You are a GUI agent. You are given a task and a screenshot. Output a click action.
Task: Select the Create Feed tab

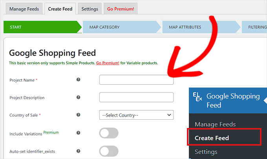coord(60,9)
